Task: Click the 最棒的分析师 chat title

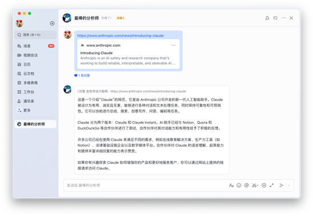Action: pyautogui.click(x=86, y=18)
